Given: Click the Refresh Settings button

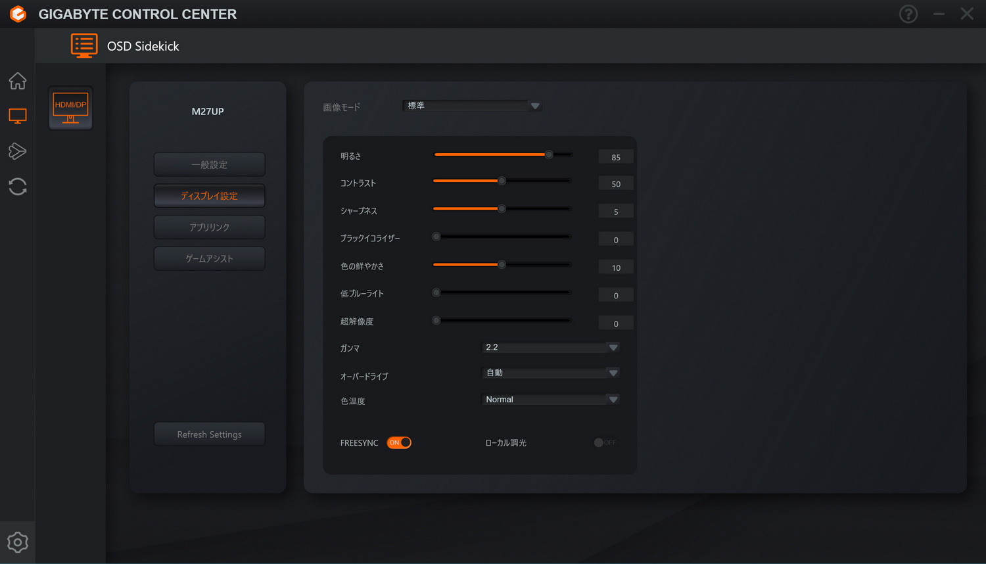Looking at the screenshot, I should point(210,435).
